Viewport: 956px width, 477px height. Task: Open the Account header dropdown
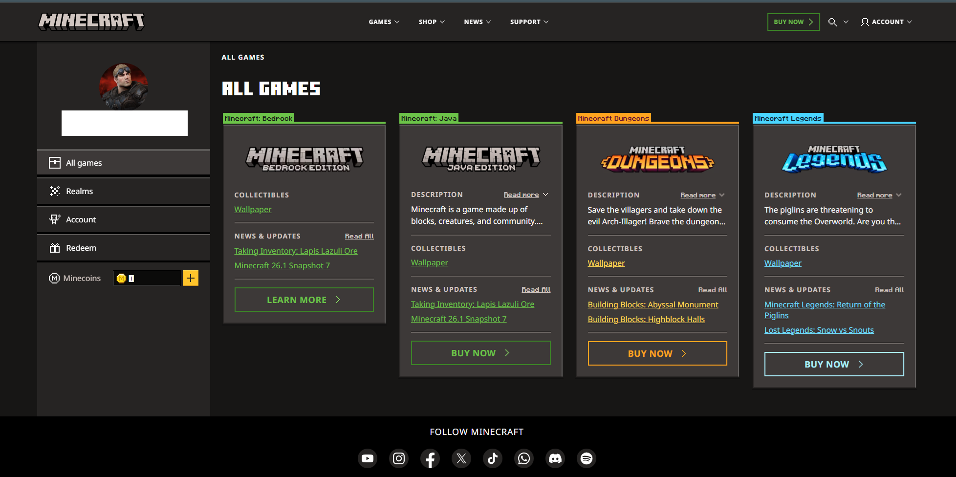(887, 22)
